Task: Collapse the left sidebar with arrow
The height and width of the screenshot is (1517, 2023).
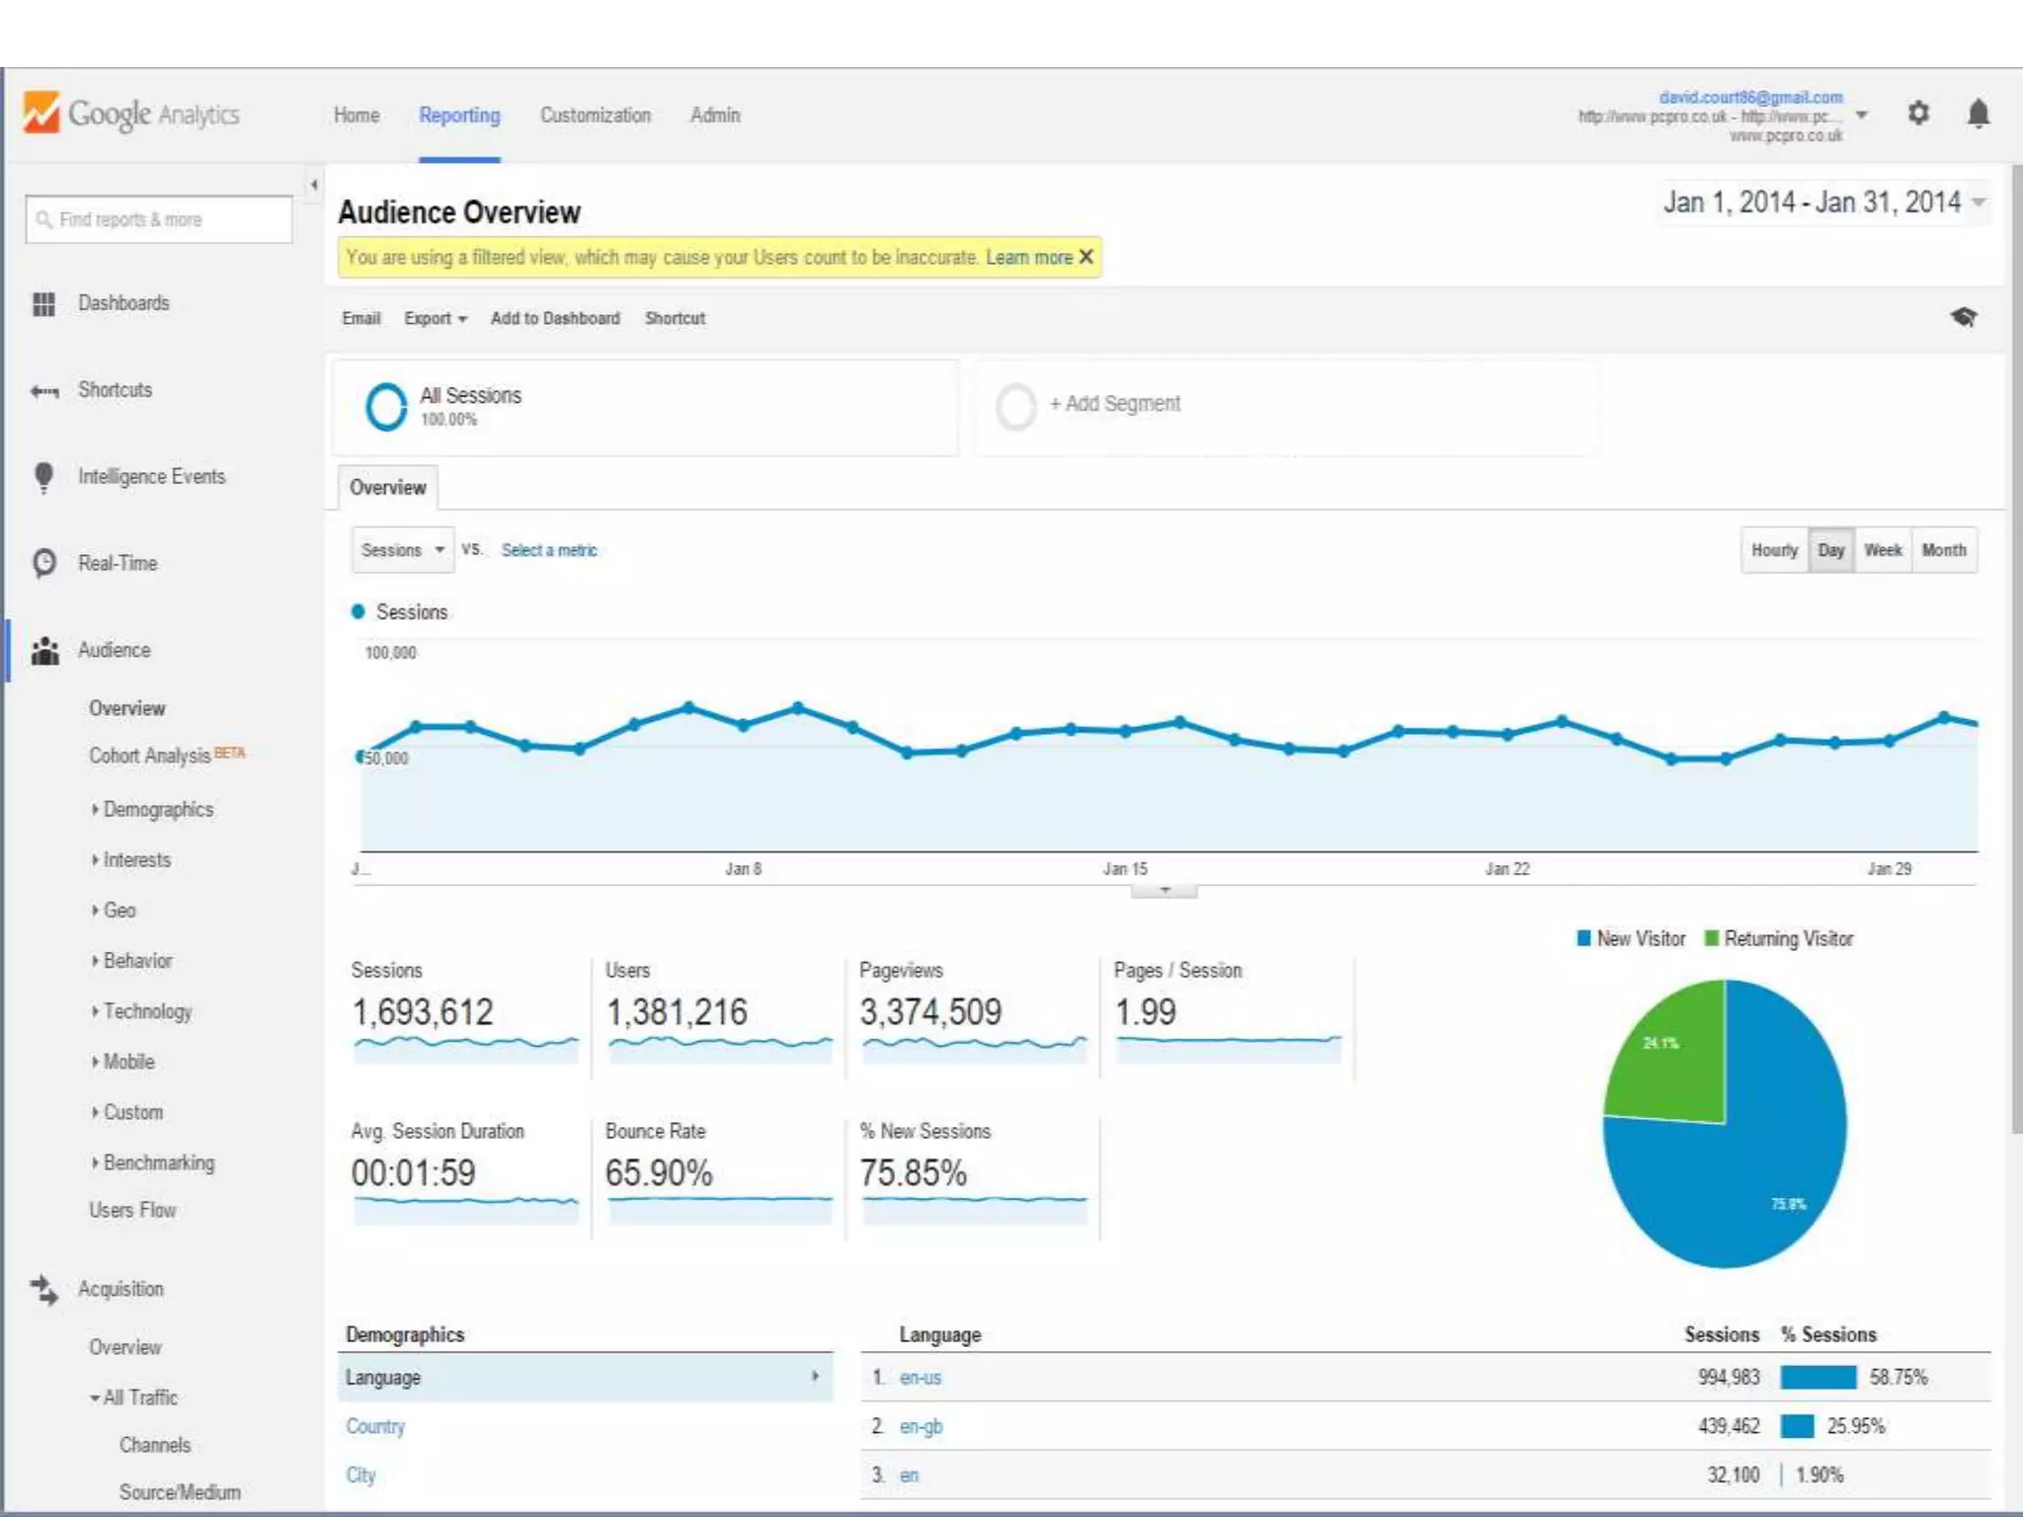Action: (x=314, y=185)
